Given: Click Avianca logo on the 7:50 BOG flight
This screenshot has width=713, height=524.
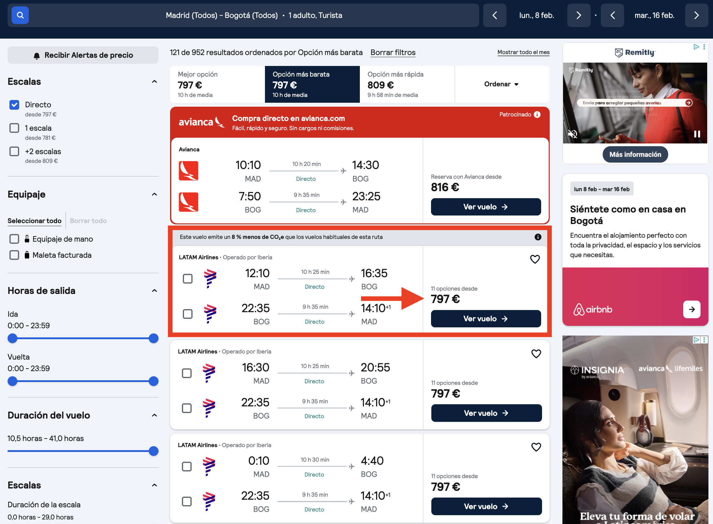Looking at the screenshot, I should click(188, 202).
